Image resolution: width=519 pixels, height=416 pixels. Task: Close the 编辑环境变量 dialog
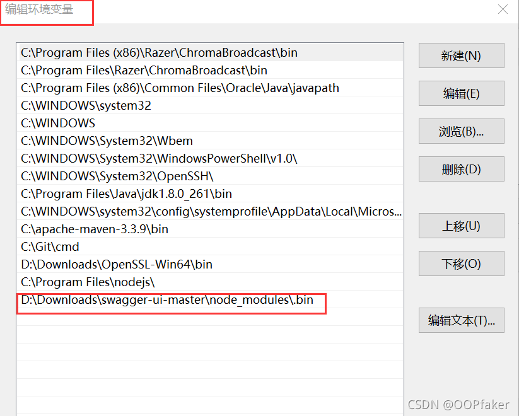pyautogui.click(x=503, y=9)
